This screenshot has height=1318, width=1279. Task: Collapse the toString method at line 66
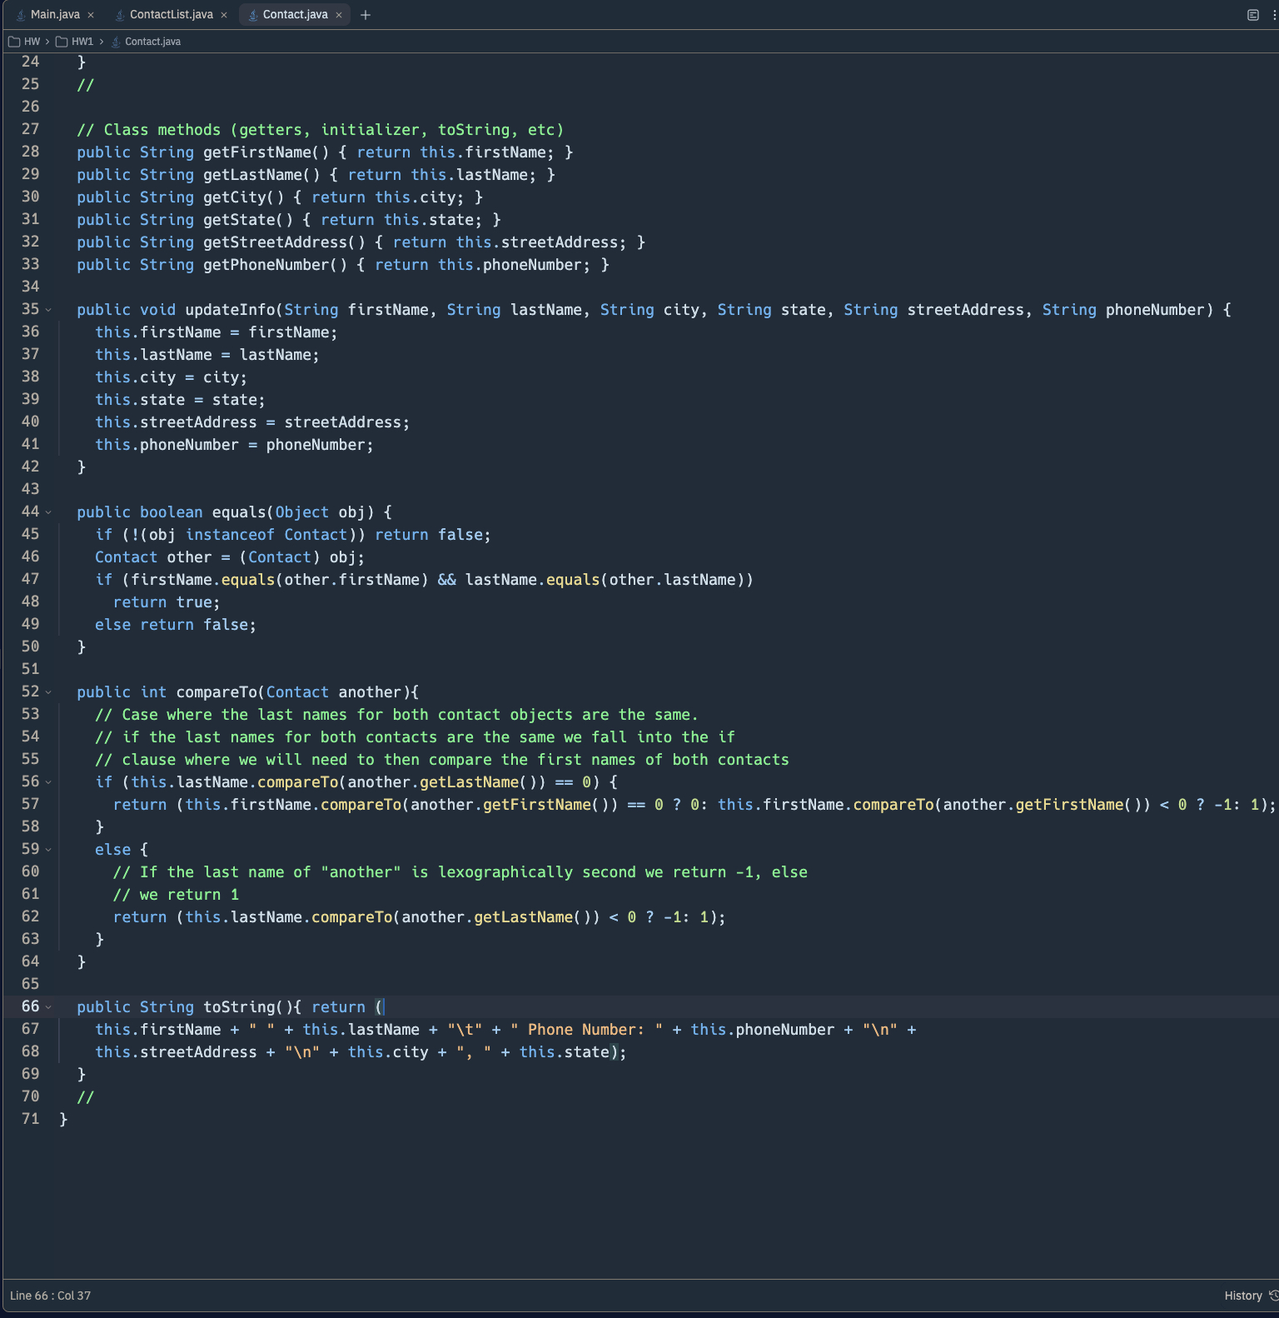(48, 1007)
